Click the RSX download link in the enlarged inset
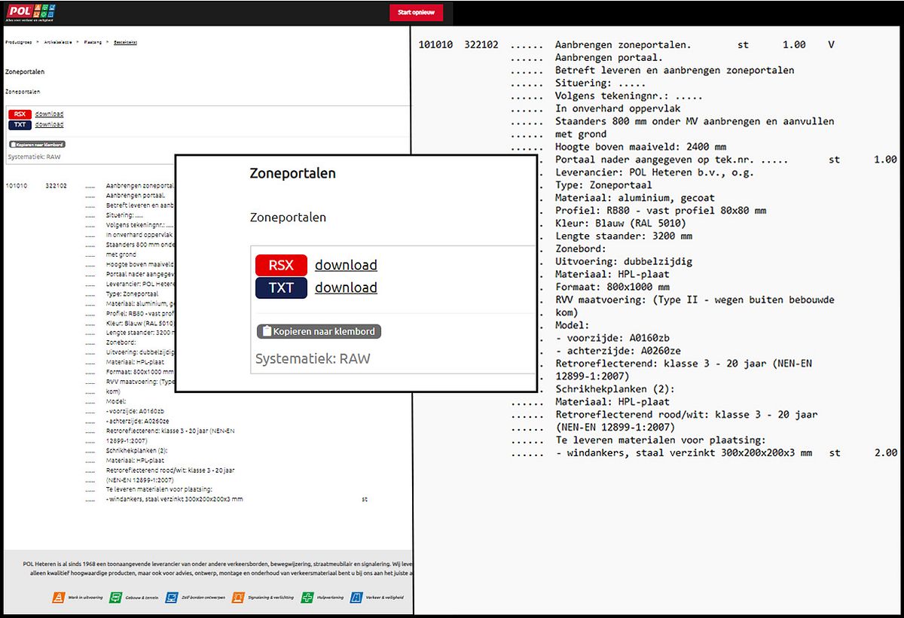 coord(346,265)
